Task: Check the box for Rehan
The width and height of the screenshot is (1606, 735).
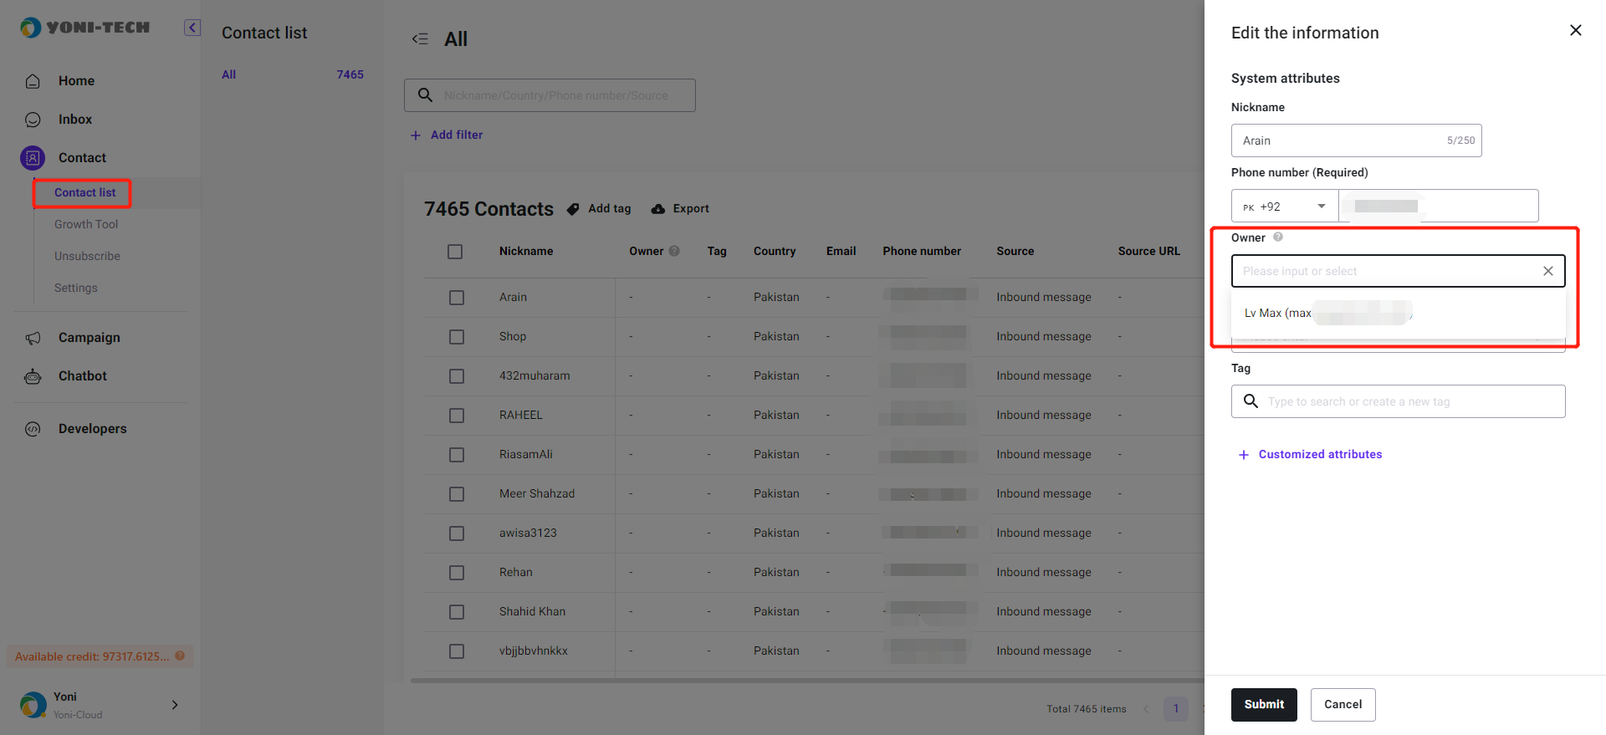Action: click(x=457, y=573)
